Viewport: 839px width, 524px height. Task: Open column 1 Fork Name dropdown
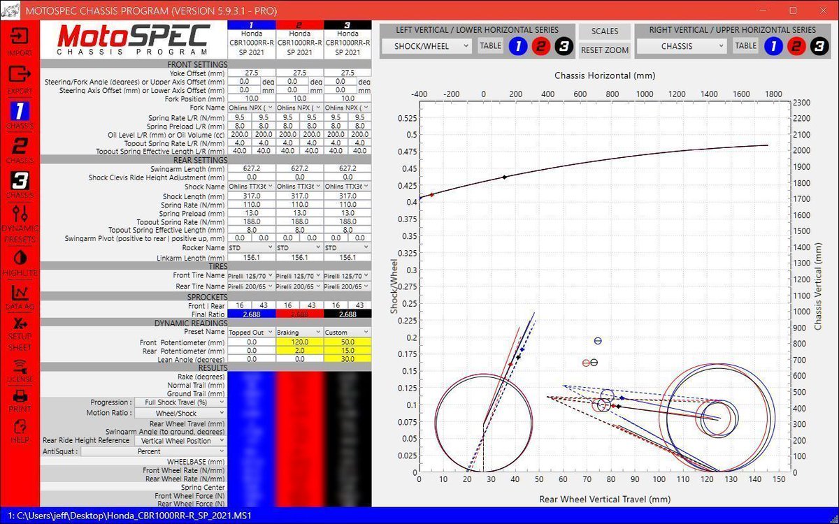coord(252,108)
